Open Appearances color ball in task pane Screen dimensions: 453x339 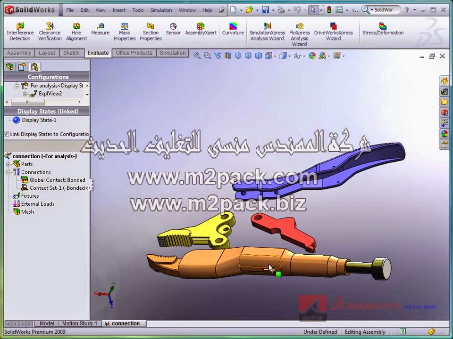[445, 133]
